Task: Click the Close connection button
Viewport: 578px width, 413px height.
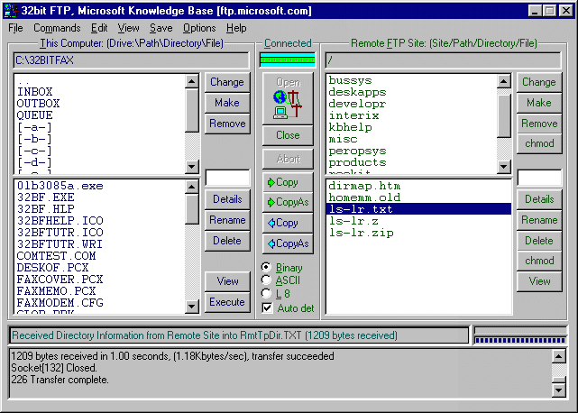Action: 288,135
